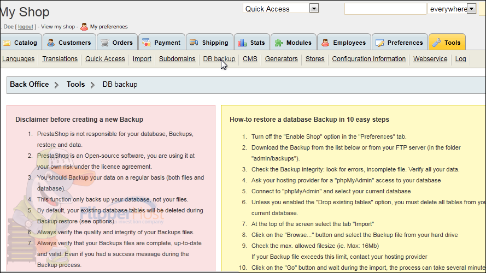Open the Preferences tab
The height and width of the screenshot is (273, 486).
coord(400,42)
